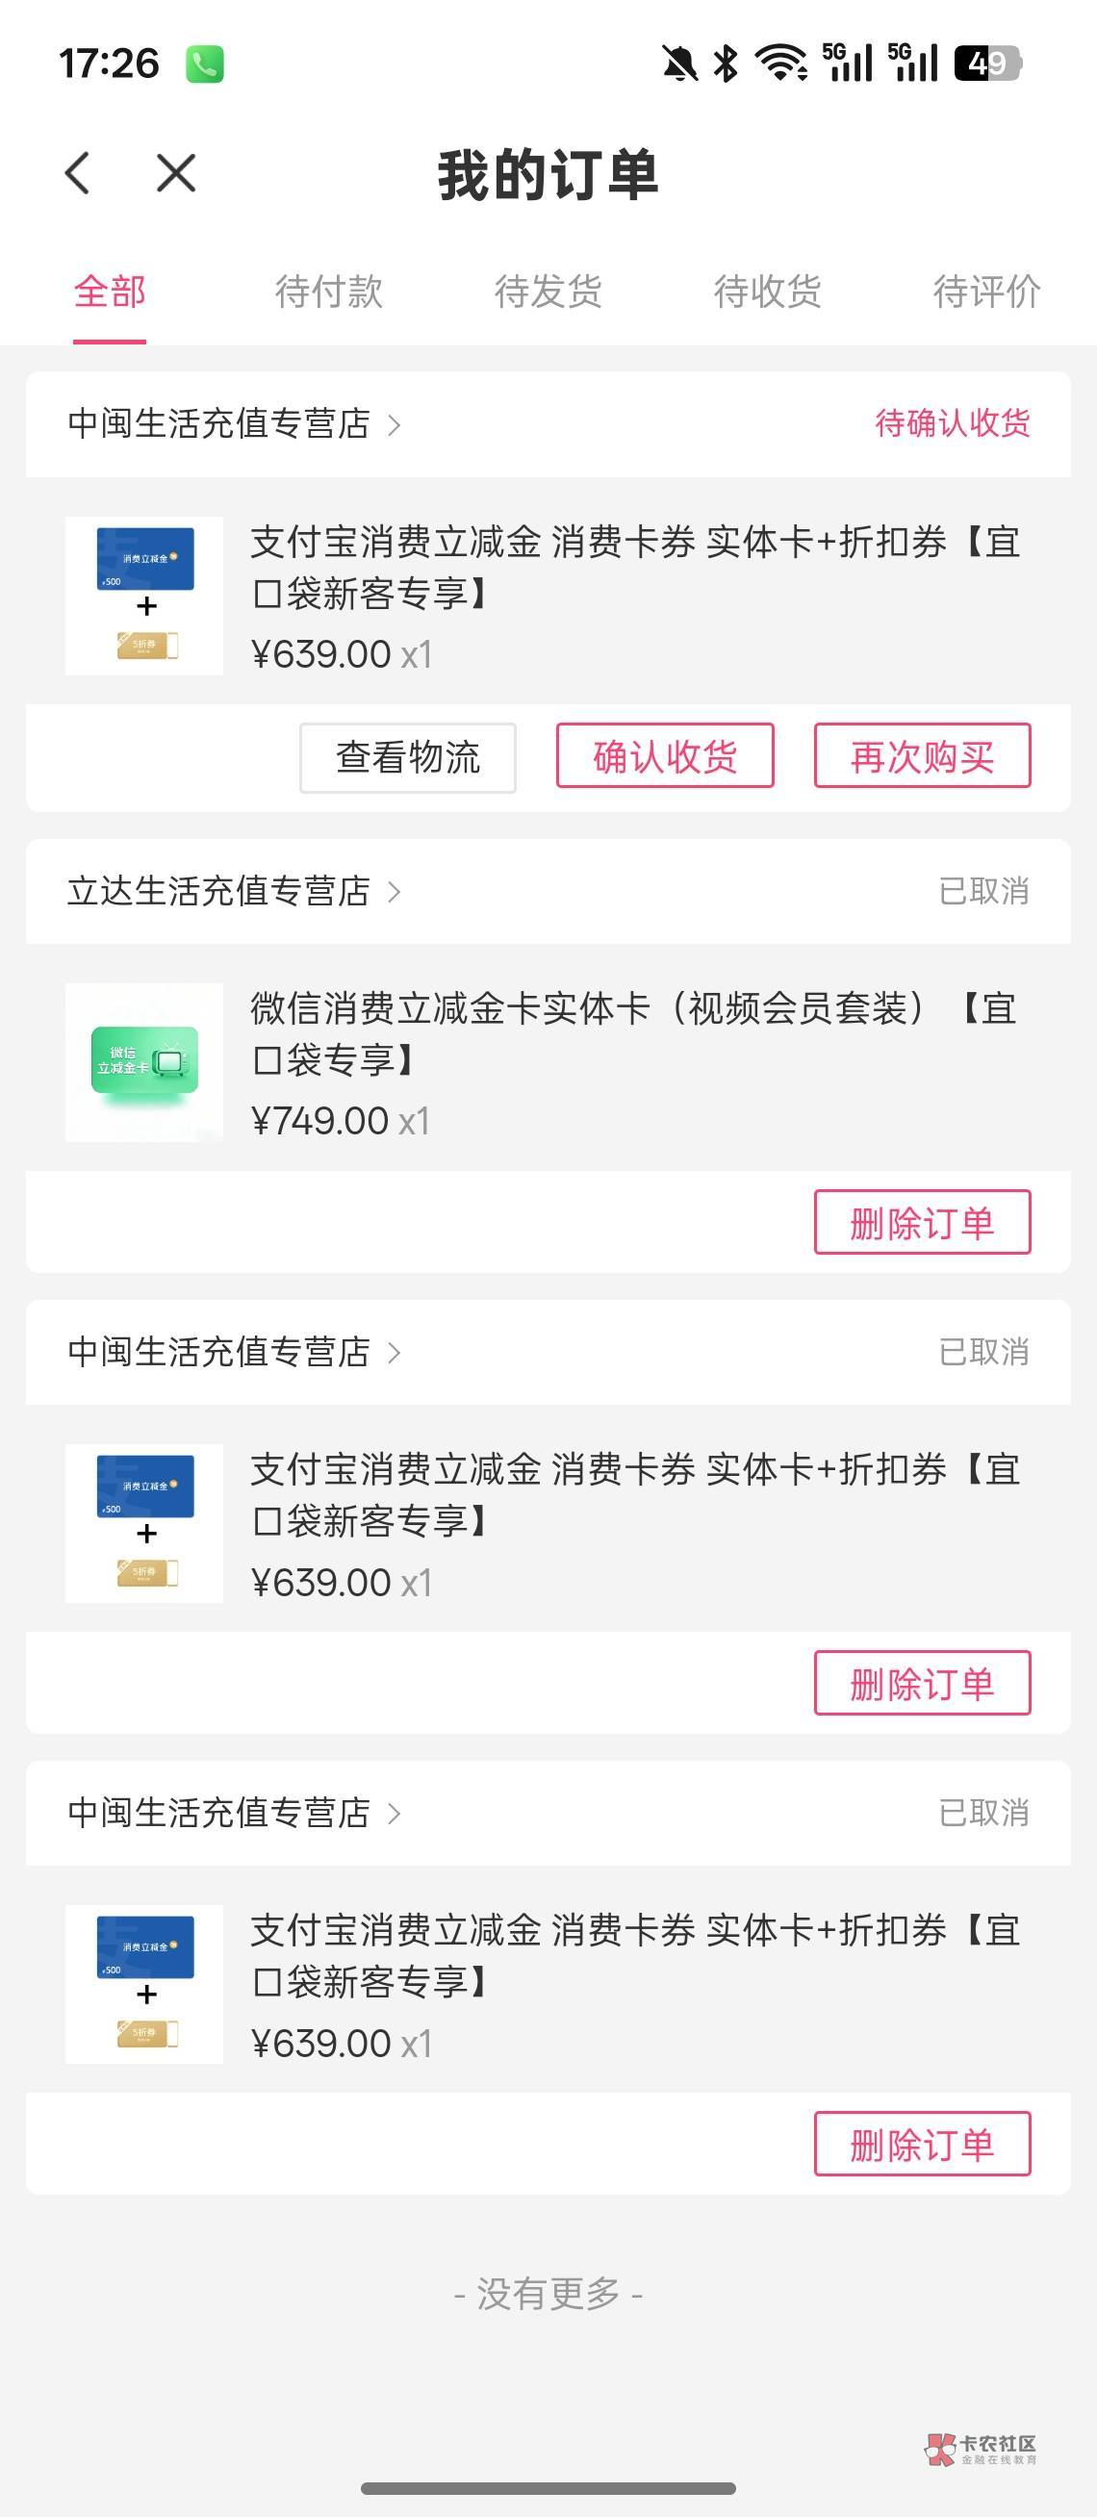
Task: Select the 待评价 tab
Action: (x=986, y=292)
